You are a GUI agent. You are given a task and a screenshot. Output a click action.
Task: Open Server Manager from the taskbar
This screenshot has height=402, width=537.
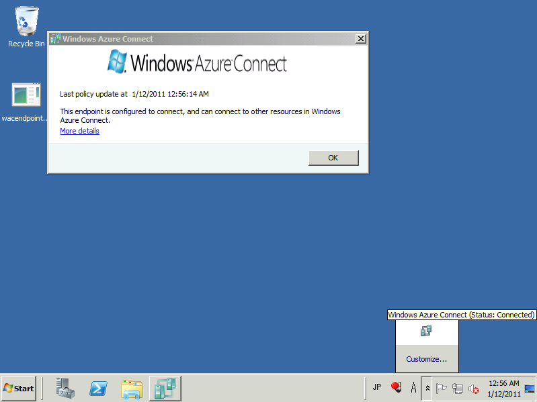(x=65, y=389)
